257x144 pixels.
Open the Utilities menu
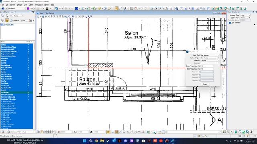[x=31, y=5]
